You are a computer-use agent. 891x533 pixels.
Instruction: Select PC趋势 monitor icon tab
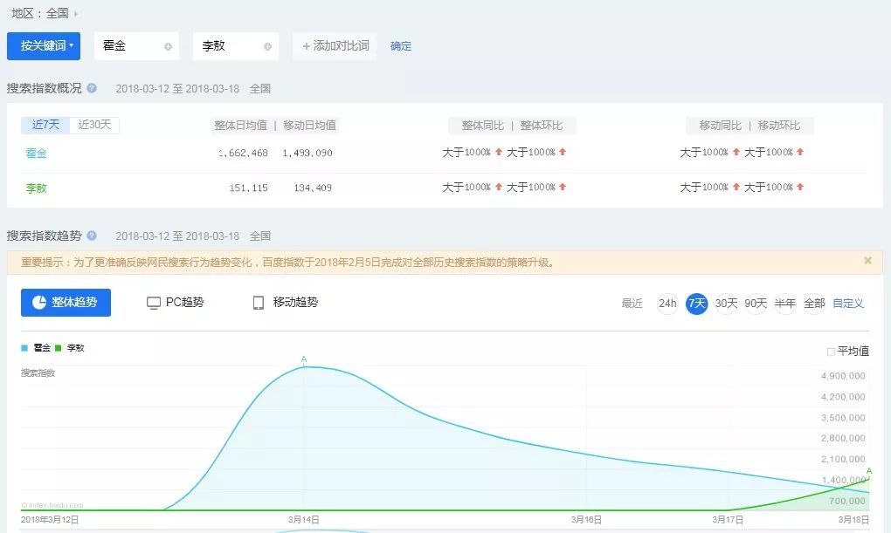[175, 303]
